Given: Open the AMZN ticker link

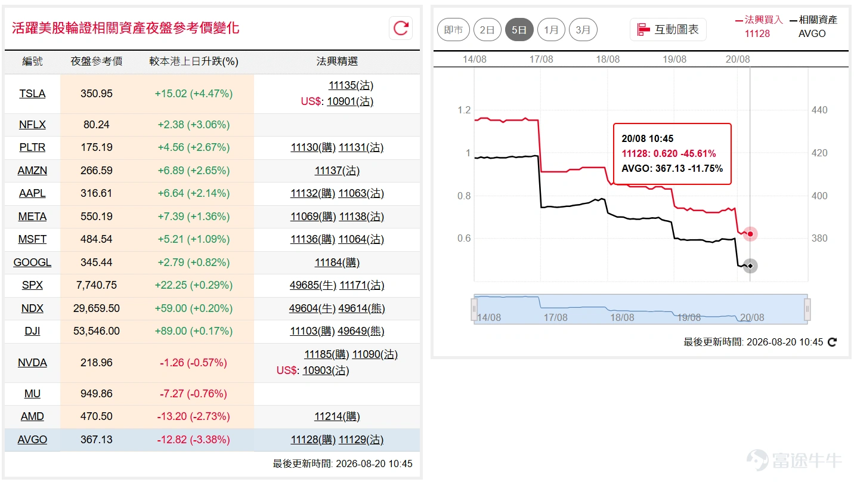Looking at the screenshot, I should click(32, 171).
